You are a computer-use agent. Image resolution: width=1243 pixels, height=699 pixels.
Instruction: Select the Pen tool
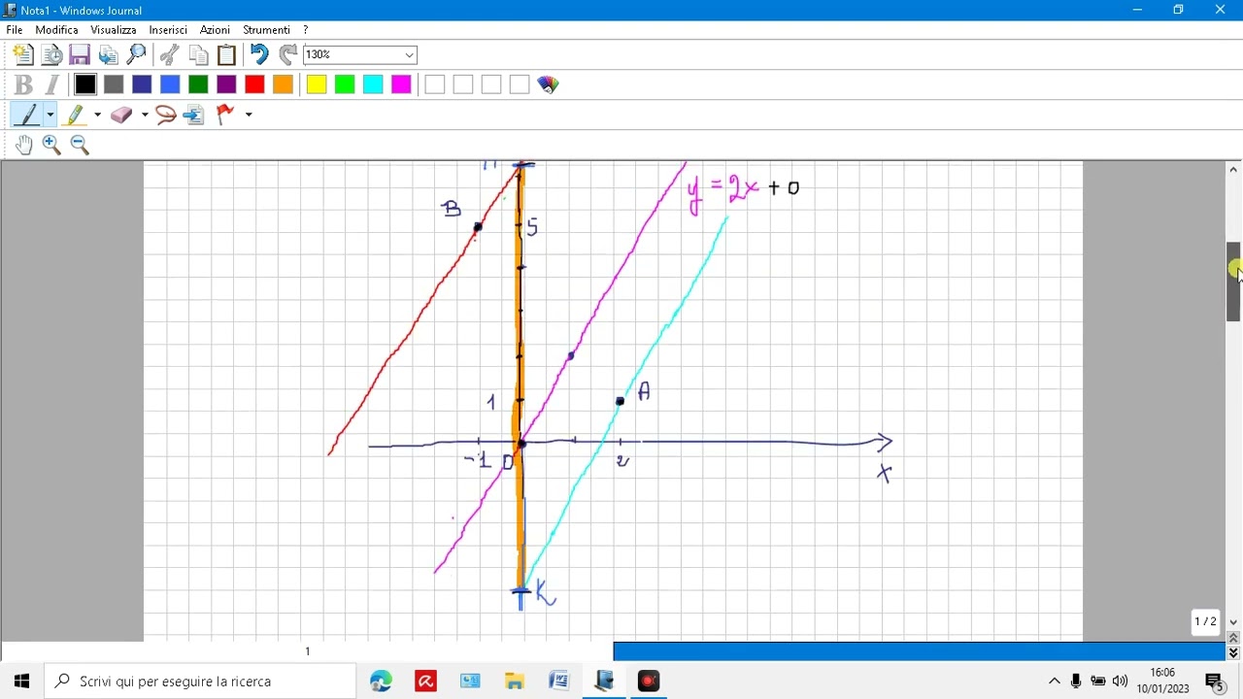coord(26,115)
